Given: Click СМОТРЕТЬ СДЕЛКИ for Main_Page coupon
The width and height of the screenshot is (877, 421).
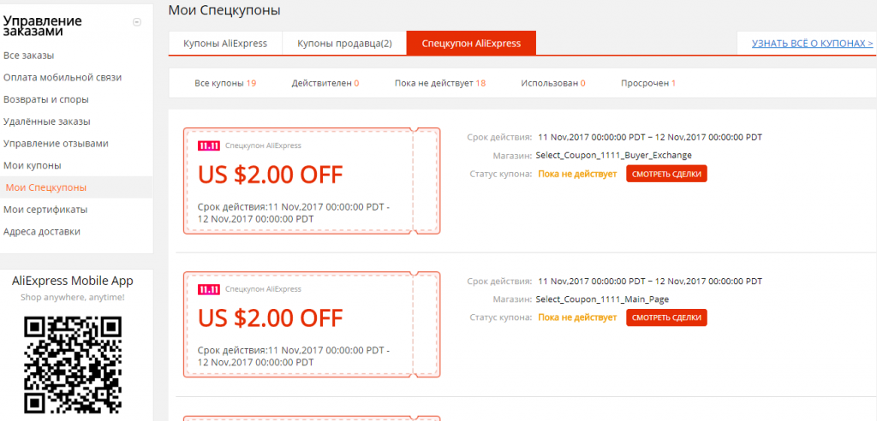Looking at the screenshot, I should click(x=666, y=317).
